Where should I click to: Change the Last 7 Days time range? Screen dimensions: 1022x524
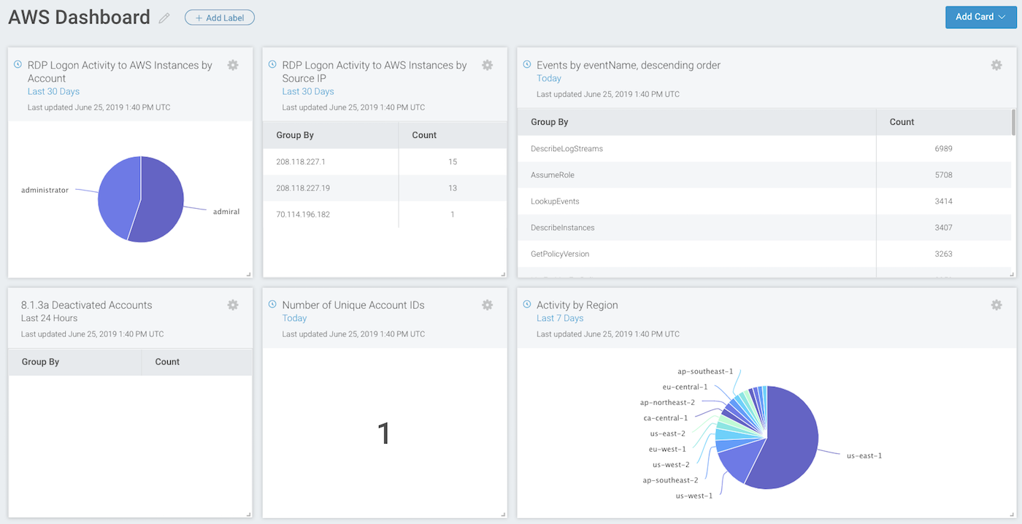coord(559,318)
